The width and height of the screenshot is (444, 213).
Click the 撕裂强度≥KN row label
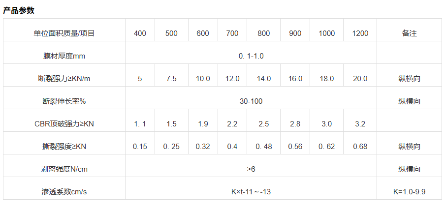[64, 147]
